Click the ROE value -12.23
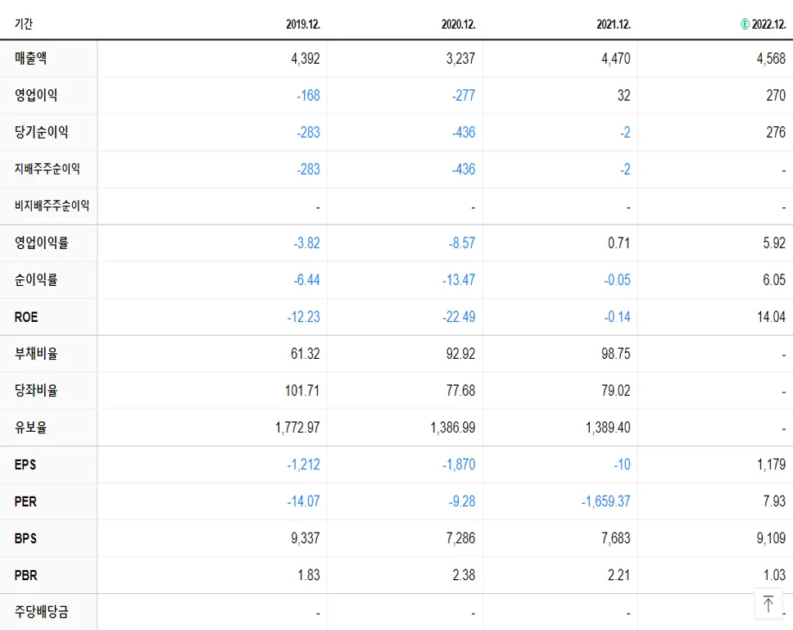This screenshot has height=630, width=793. (x=304, y=317)
